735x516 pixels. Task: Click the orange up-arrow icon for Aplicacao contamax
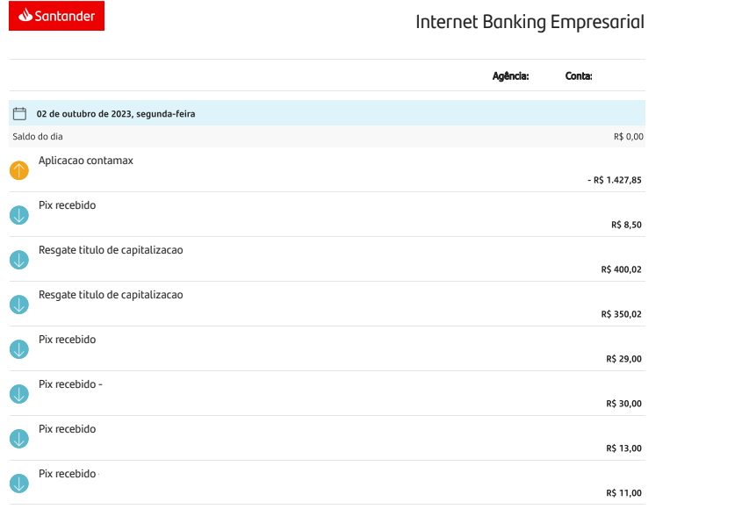point(19,170)
